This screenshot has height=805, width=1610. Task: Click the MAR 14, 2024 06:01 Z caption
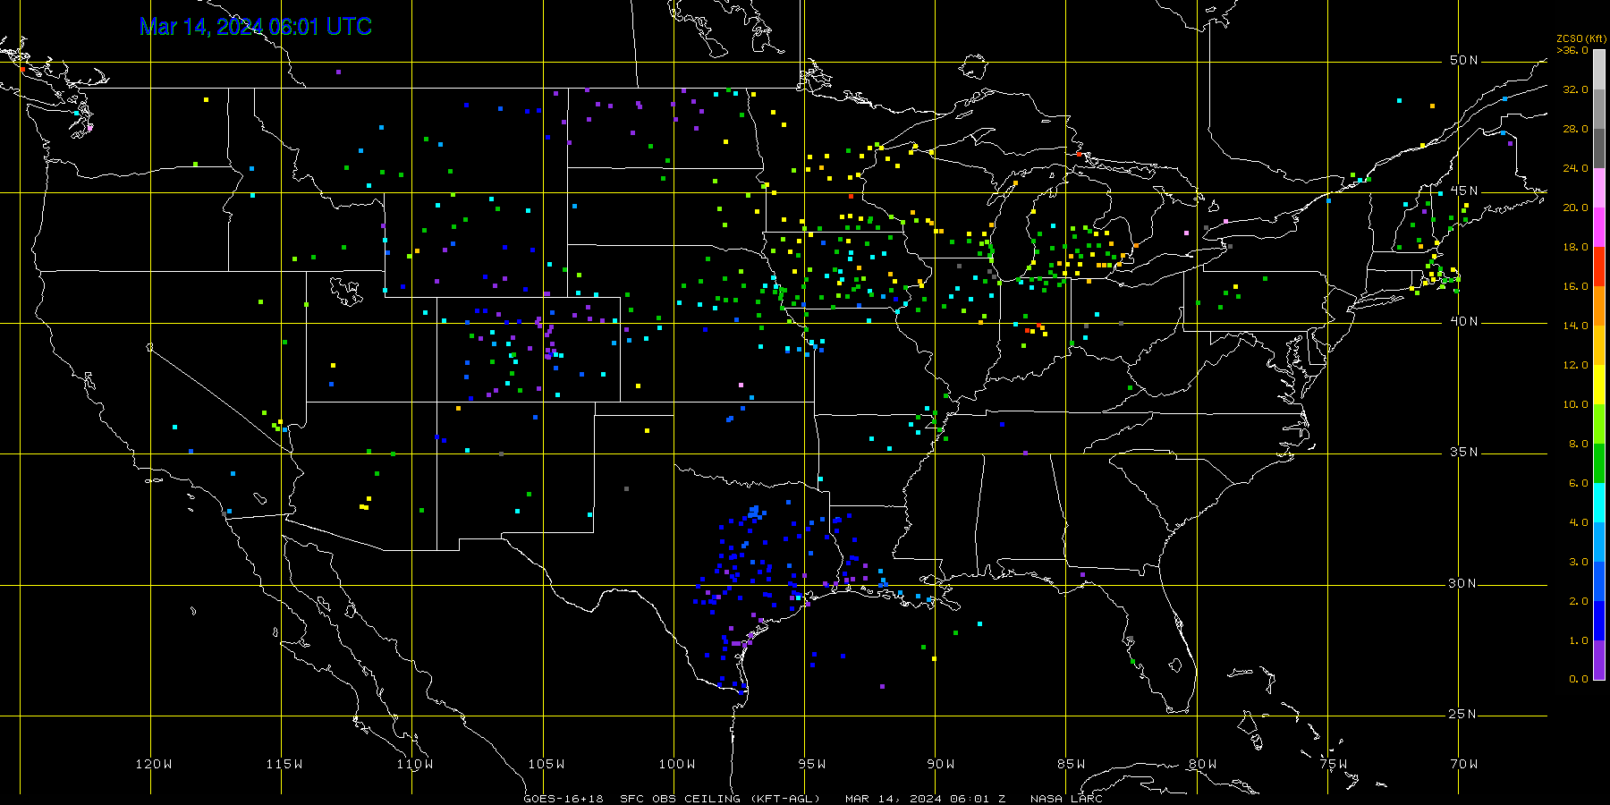926,799
